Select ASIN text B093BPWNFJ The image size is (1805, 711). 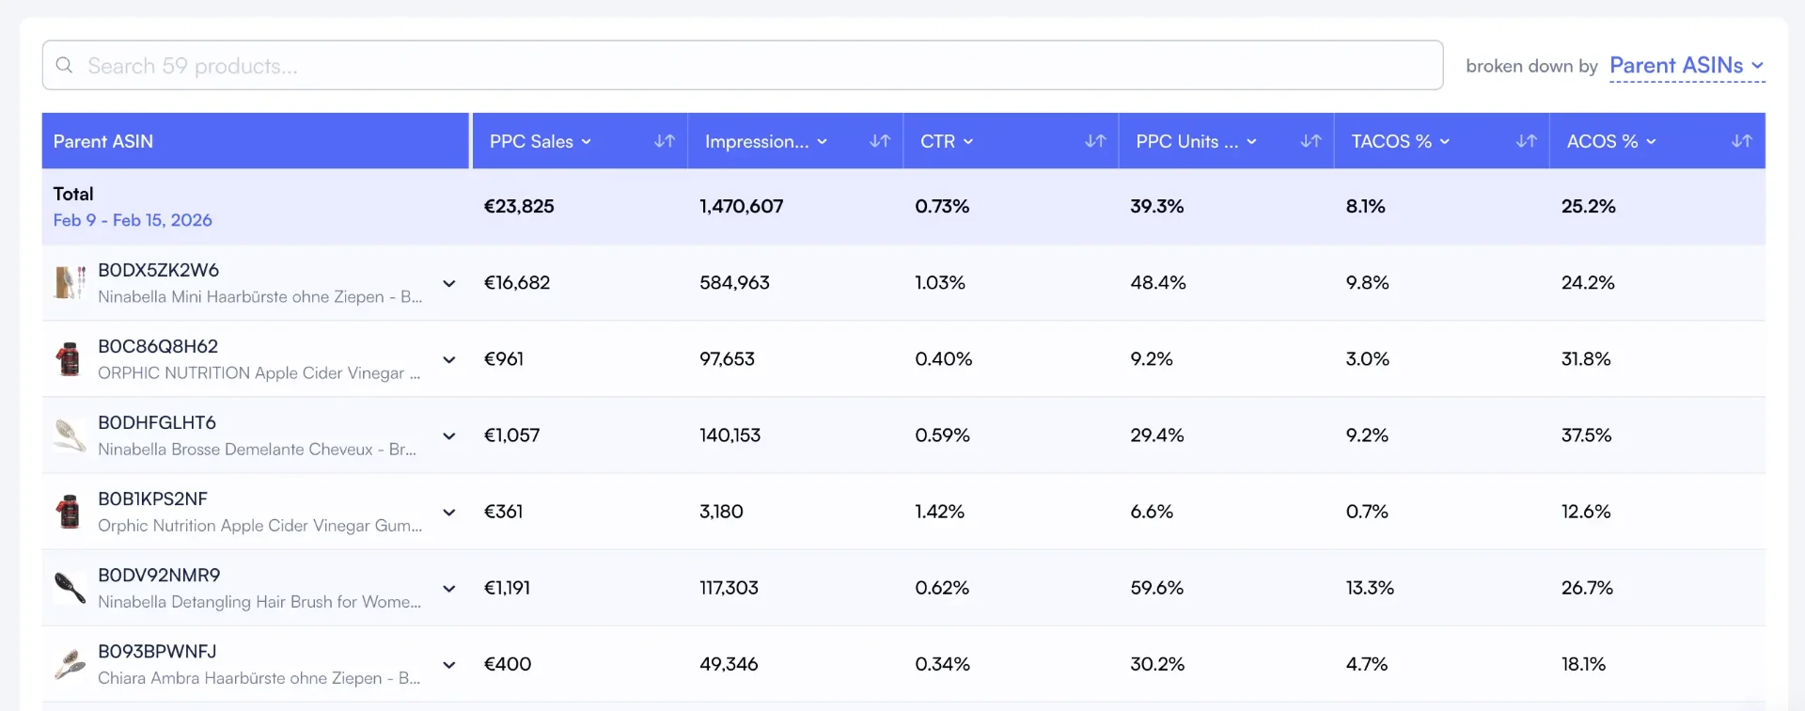157,651
